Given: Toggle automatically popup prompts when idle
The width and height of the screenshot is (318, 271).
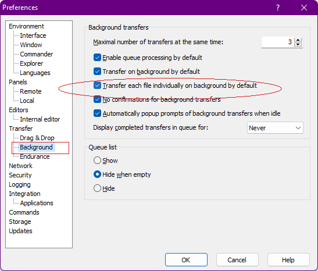Looking at the screenshot, I should click(x=97, y=113).
